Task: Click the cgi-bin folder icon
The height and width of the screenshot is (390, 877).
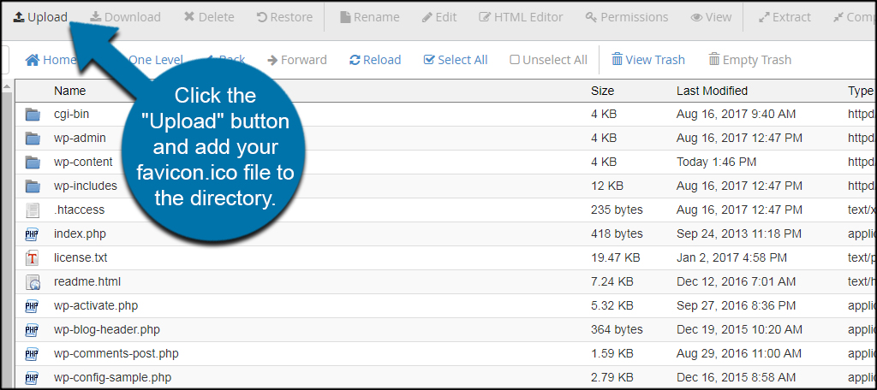Action: 33,115
